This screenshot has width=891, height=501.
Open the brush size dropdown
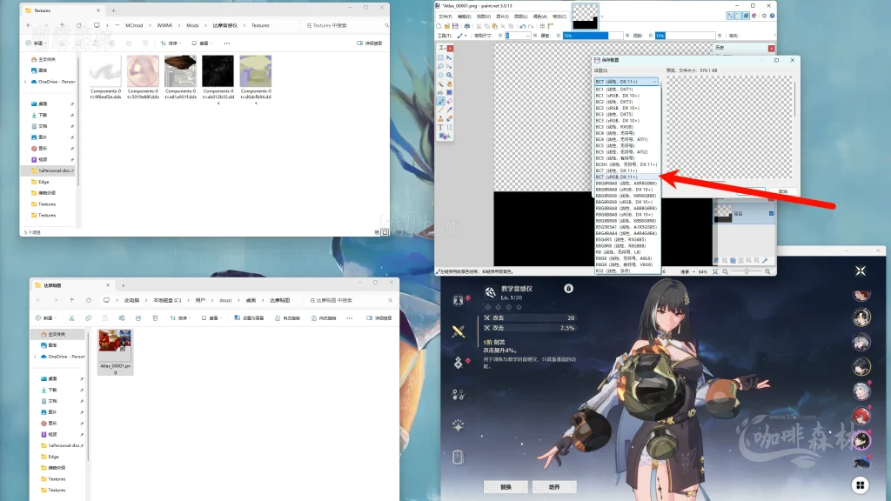pos(528,36)
